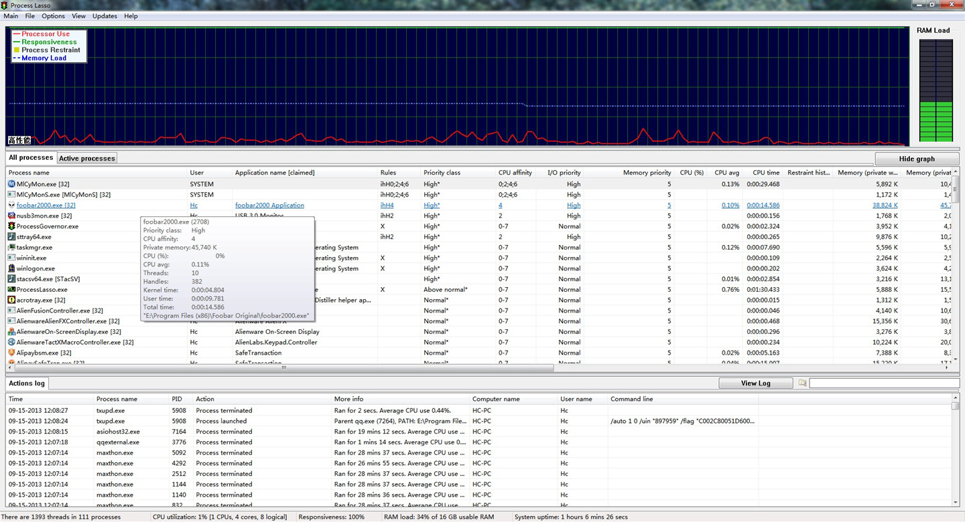Image resolution: width=965 pixels, height=522 pixels.
Task: Select the Actions log tab
Action: point(27,383)
